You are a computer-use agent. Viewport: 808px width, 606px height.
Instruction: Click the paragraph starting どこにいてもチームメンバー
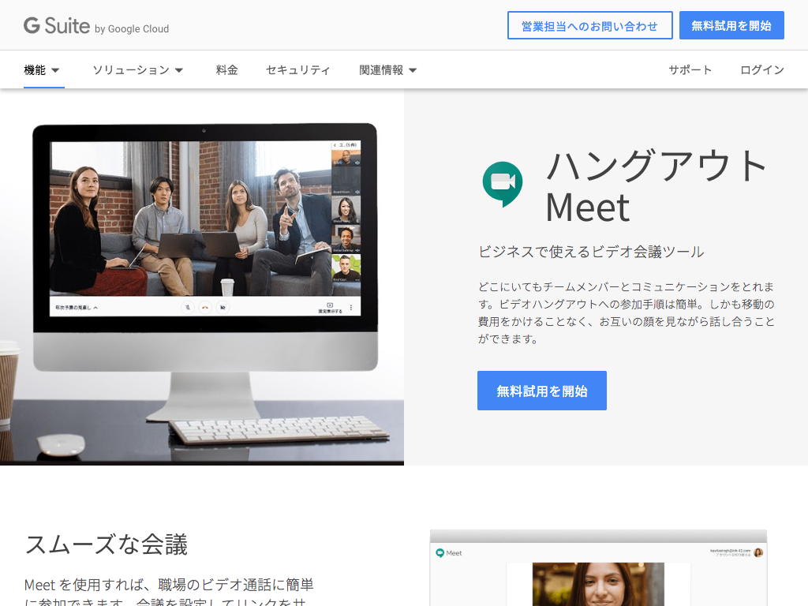click(626, 312)
